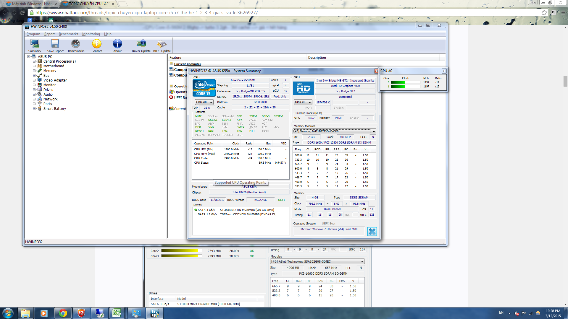Screen dimensions: 568x319
Task: Click the About info icon
Action: (117, 46)
